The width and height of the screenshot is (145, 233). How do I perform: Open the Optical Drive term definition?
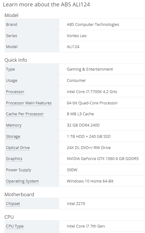click(18, 148)
